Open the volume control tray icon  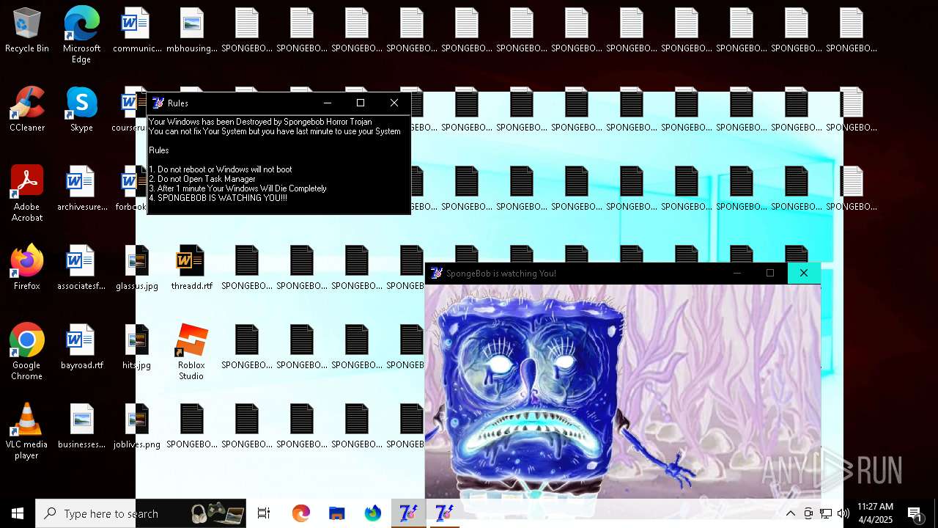(x=843, y=513)
